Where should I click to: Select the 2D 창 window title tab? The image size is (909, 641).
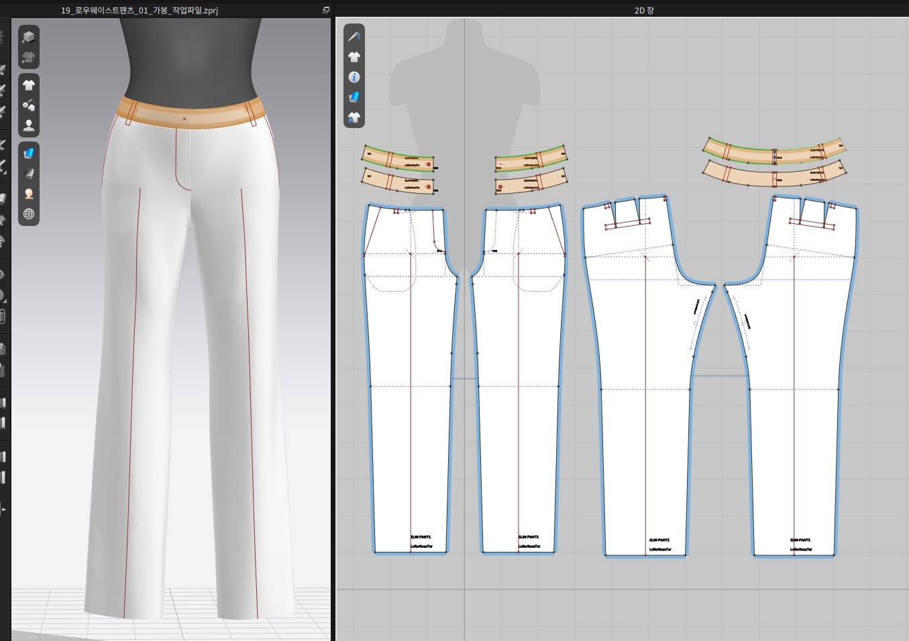pos(643,10)
